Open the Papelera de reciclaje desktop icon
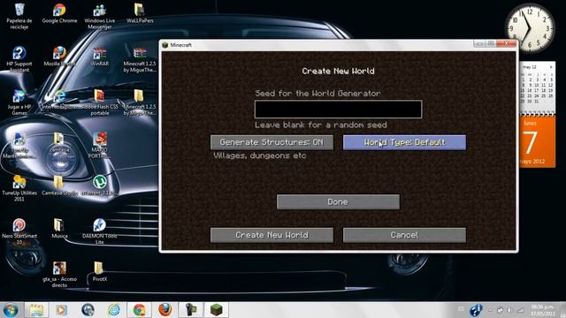Viewport: 566px width, 318px height. 19,16
